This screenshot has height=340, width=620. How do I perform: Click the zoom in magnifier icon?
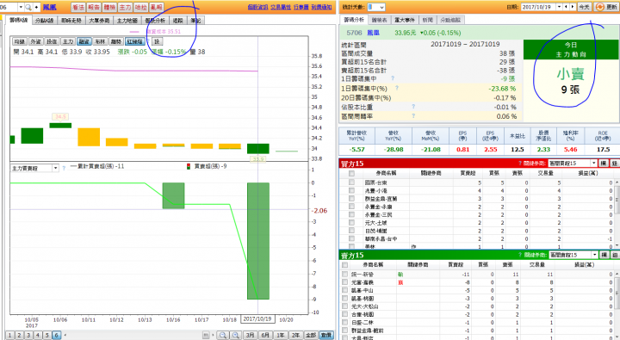click(x=236, y=335)
